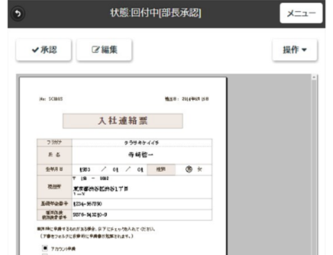The image size is (333, 255).
Task: Select the 男 gender option
Action: click(189, 169)
